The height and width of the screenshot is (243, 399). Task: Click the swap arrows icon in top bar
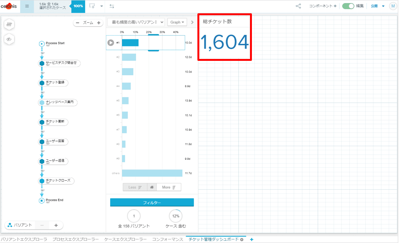112,6
